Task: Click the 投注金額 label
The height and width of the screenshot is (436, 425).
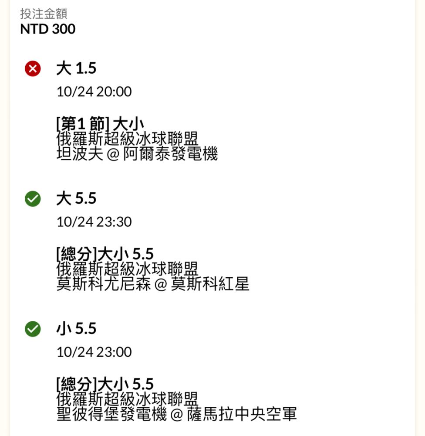Action: pos(44,14)
